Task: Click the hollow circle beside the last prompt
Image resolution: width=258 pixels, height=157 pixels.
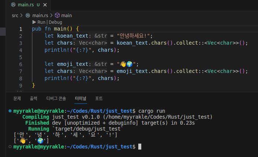Action: pyautogui.click(x=10, y=147)
